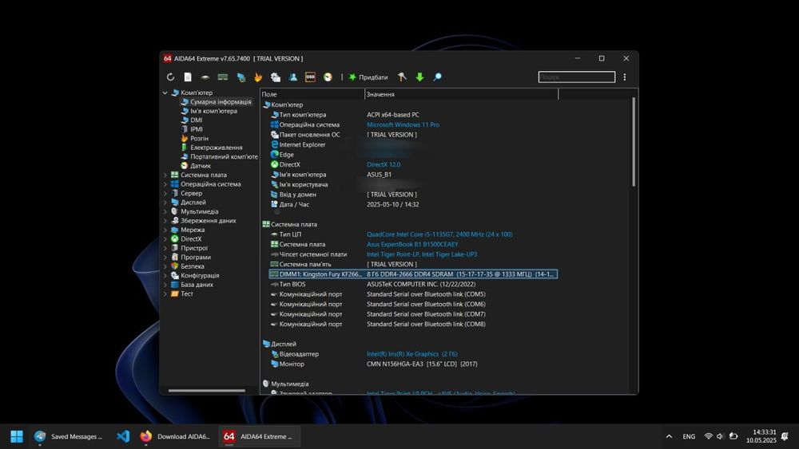The width and height of the screenshot is (799, 449).
Task: Select Портативний комп'ютер tree item
Action: (x=224, y=156)
